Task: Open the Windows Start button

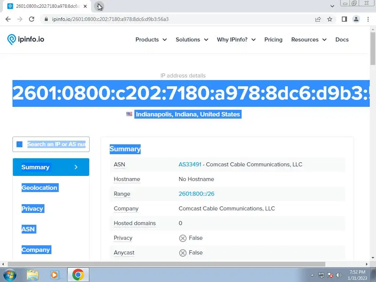Action: tap(10, 275)
